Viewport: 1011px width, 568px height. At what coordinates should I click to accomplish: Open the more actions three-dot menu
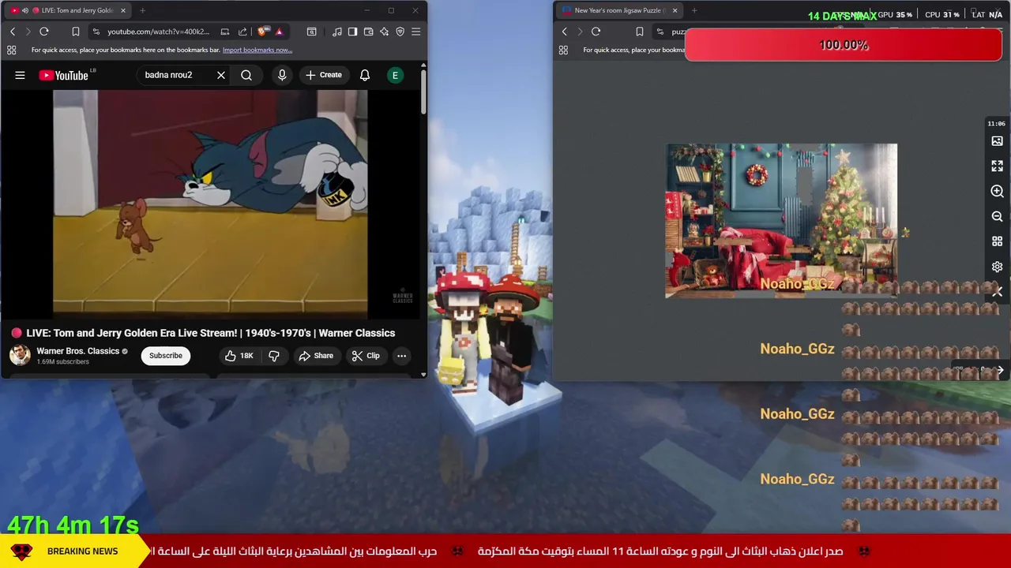[401, 356]
